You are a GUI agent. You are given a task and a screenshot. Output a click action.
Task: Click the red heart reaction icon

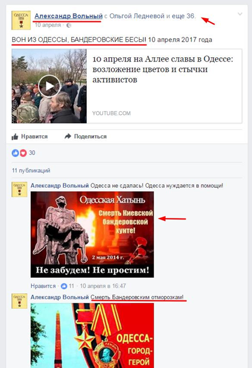point(23,153)
